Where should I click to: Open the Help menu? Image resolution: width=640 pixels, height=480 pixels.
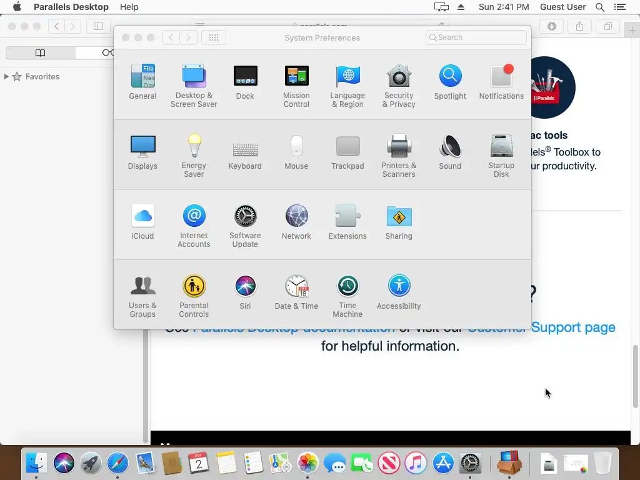click(x=129, y=7)
